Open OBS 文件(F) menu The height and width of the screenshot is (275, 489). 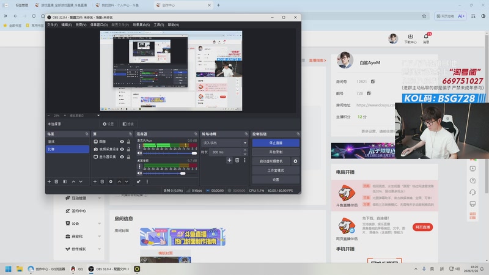(x=53, y=24)
